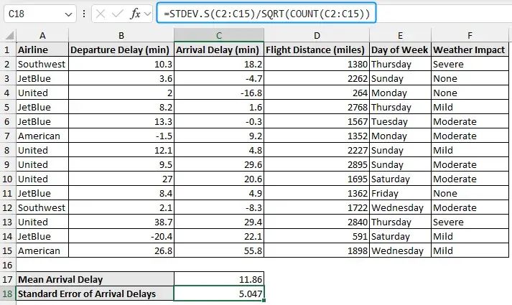Click the Mean Arrival Delay label cell
Image resolution: width=512 pixels, height=305 pixels.
click(x=95, y=279)
